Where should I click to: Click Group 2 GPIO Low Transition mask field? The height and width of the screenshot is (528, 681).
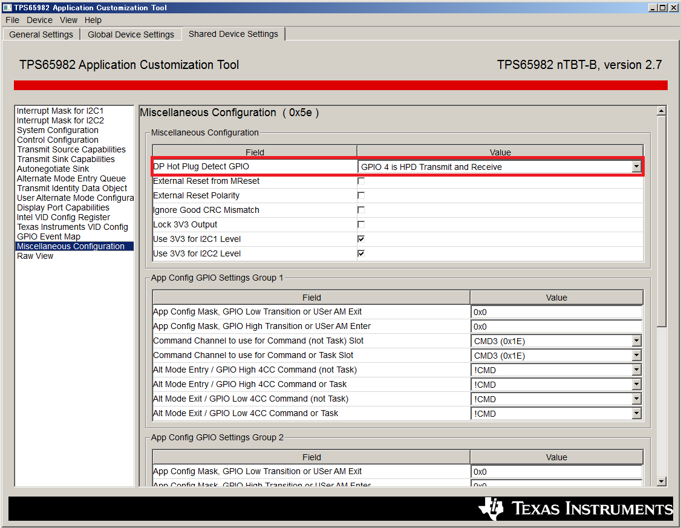pyautogui.click(x=556, y=472)
